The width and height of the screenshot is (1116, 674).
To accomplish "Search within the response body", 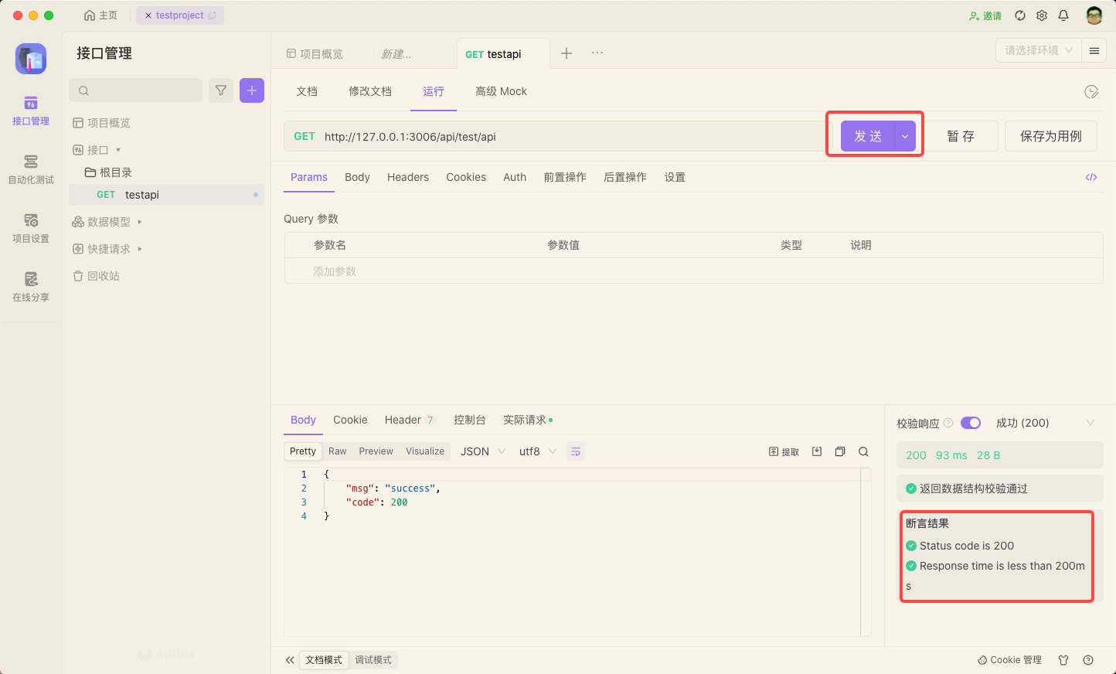I will 863,451.
